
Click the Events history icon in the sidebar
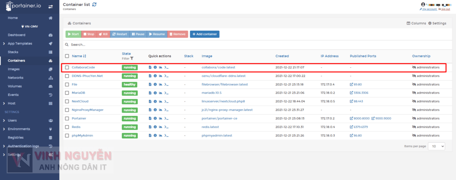(x=51, y=95)
